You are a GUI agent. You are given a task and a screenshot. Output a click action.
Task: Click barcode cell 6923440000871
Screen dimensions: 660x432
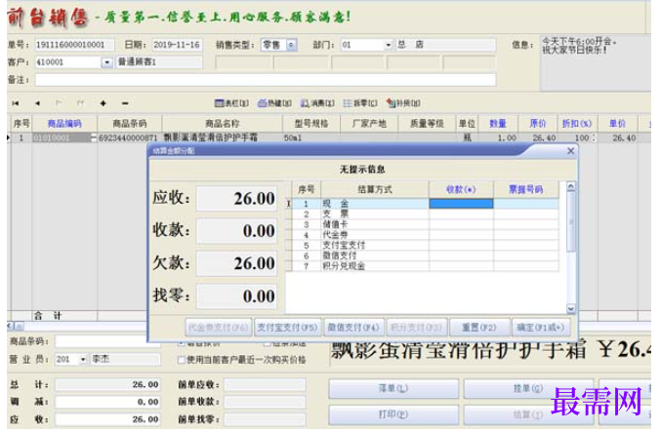pyautogui.click(x=128, y=137)
